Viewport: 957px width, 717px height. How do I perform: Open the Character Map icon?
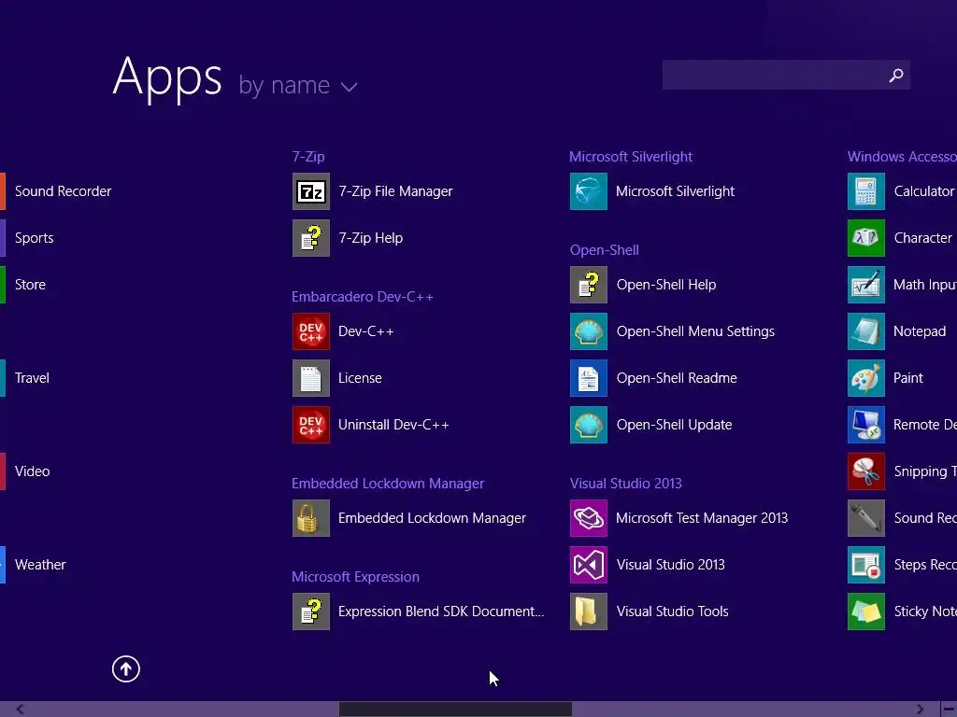866,238
